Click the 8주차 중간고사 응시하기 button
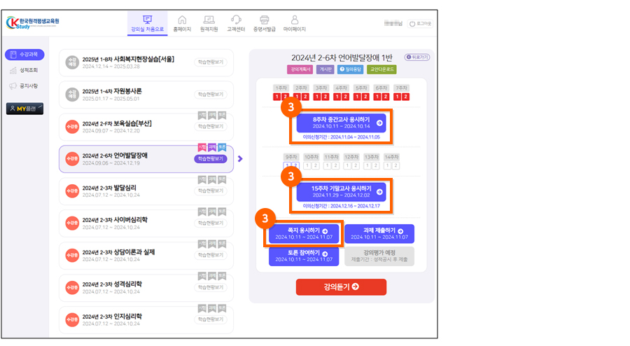This screenshot has height=346, width=630. tap(340, 123)
